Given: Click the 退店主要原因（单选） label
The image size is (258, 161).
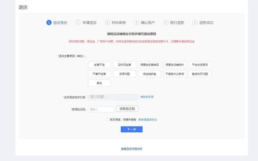Looking at the screenshot, I should coord(72,56).
